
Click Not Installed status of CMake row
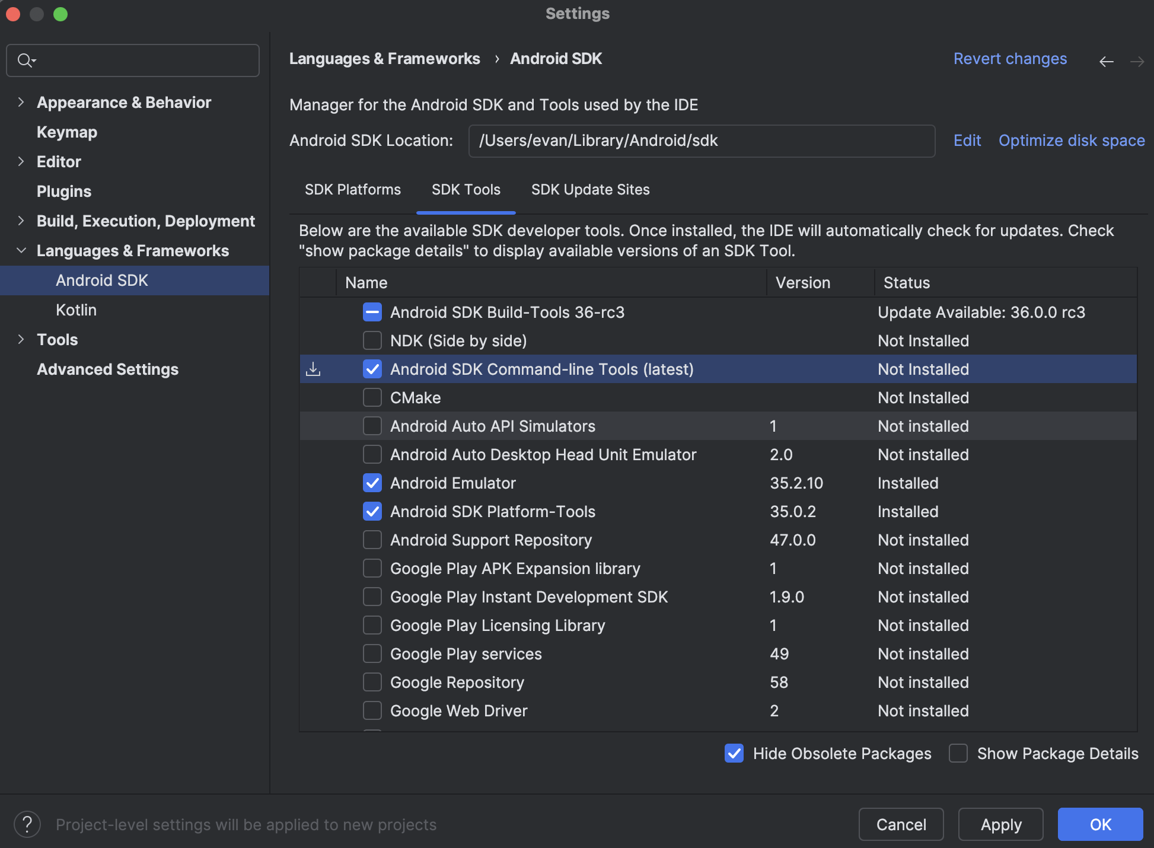click(x=923, y=398)
